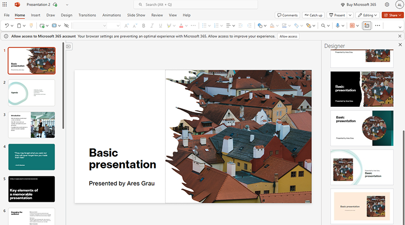Click the Dictate microphone icon
The height and width of the screenshot is (225, 405).
tap(338, 25)
